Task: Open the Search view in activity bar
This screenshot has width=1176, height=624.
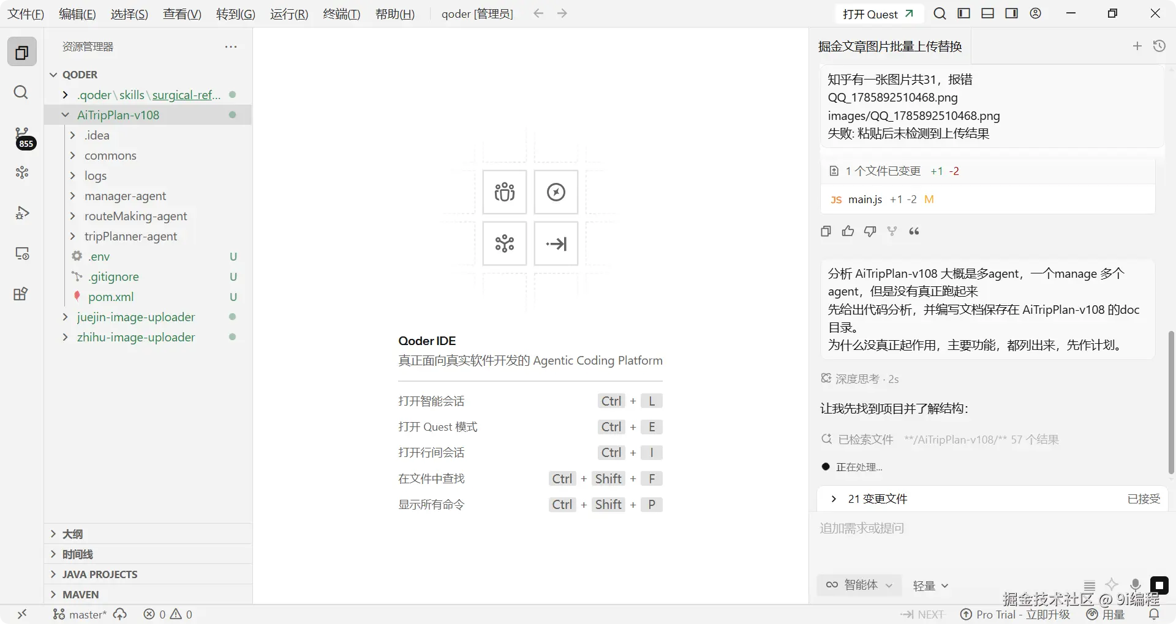Action: [21, 92]
